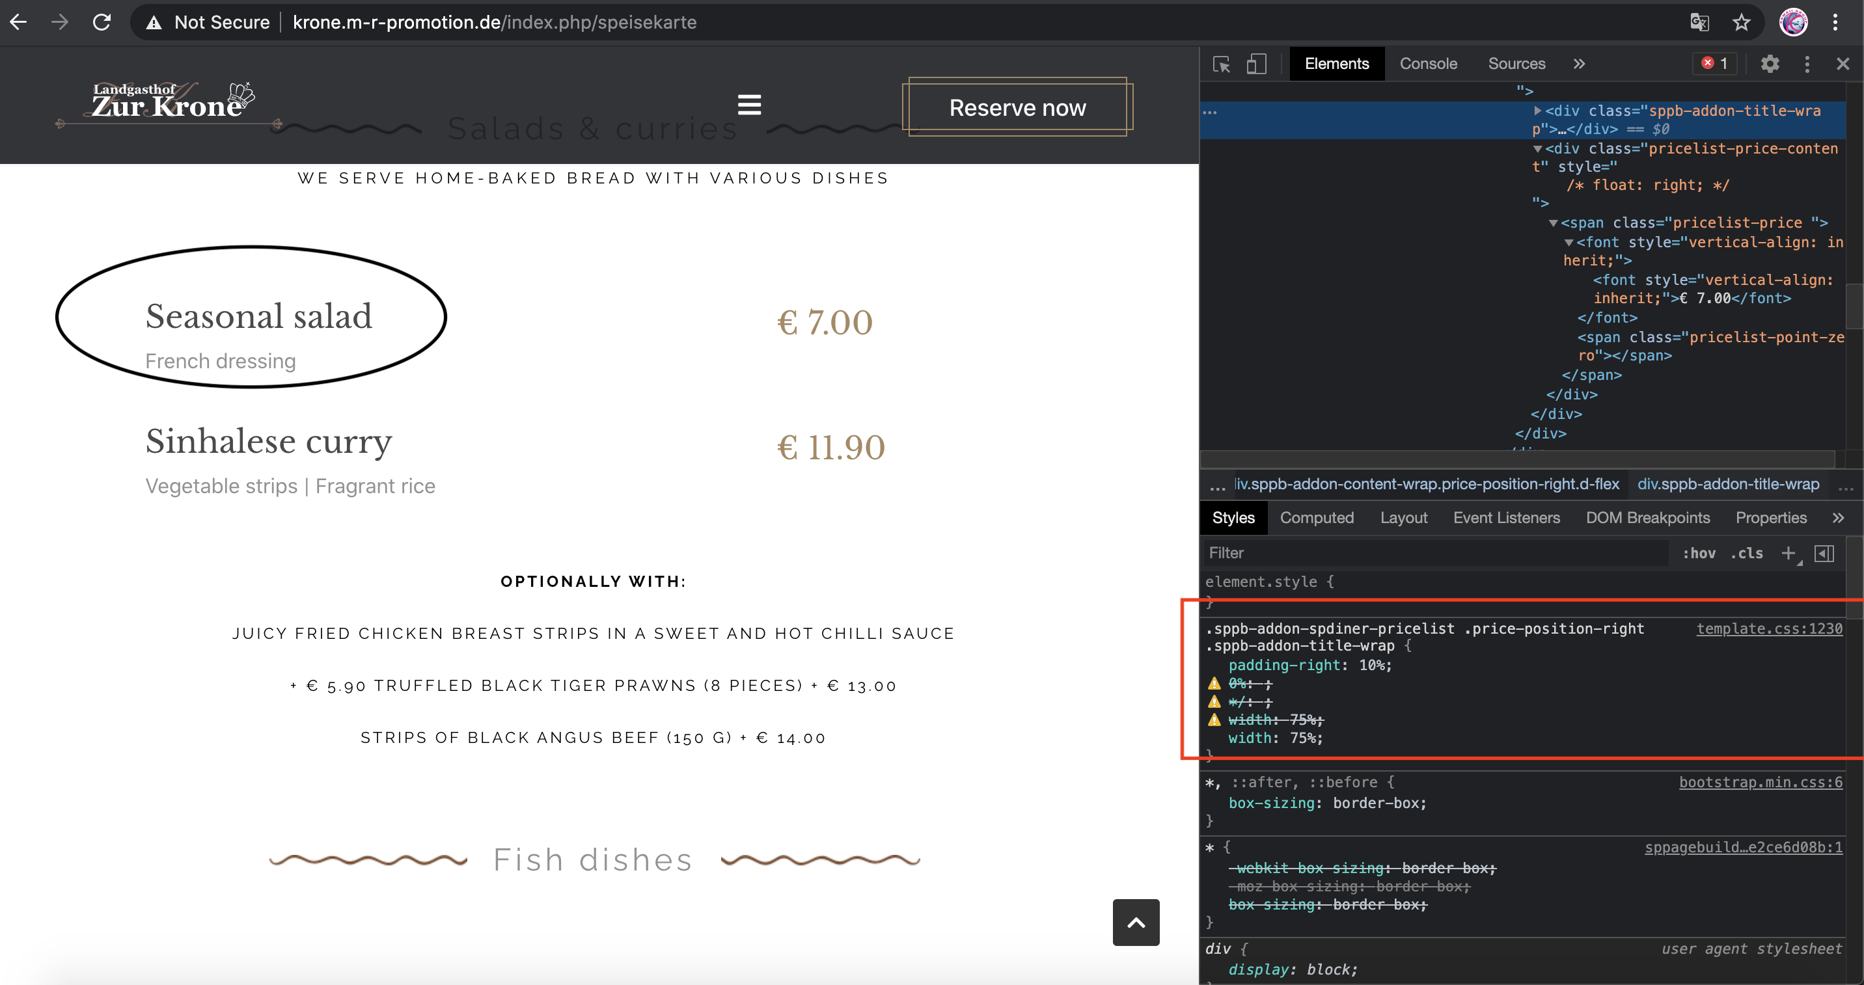
Task: Click the new style rule plus icon
Action: click(1788, 553)
